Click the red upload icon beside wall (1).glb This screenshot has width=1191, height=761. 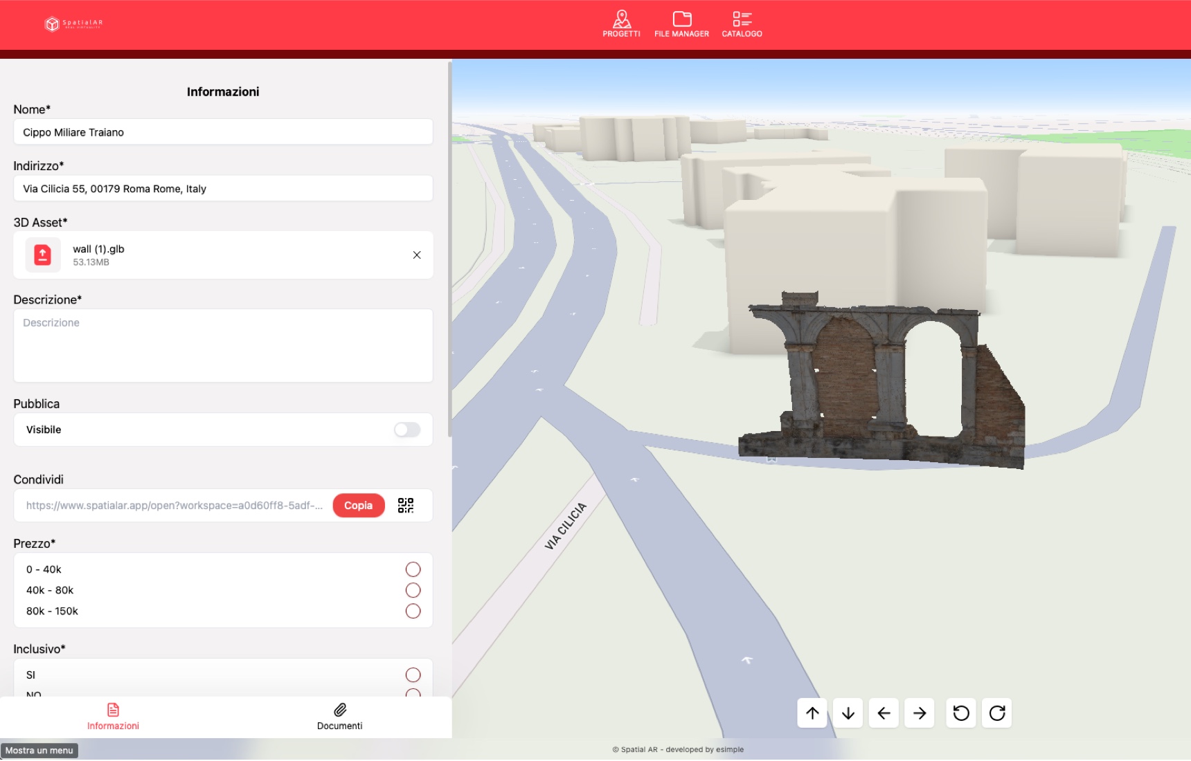[43, 255]
